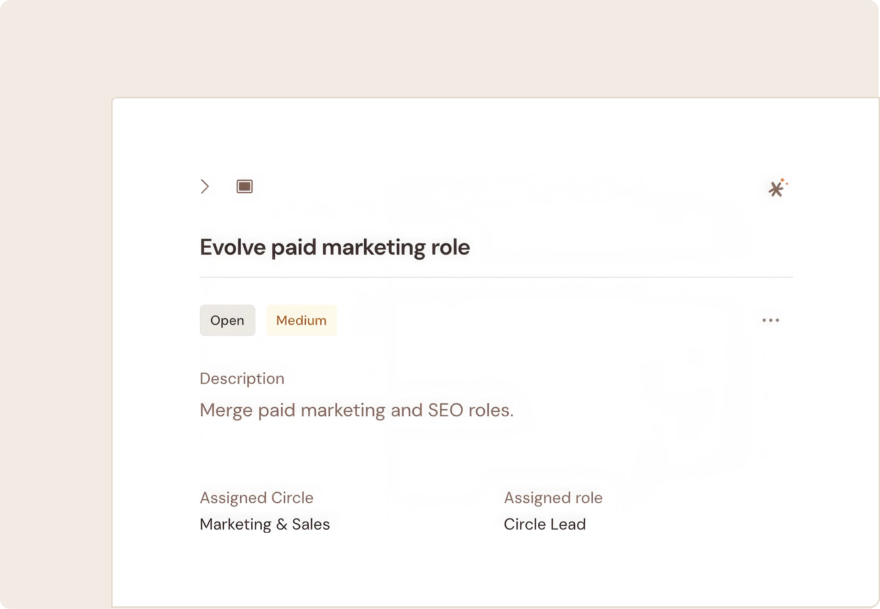Open the Circle Lead role

544,524
